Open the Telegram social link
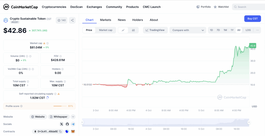This screenshot has width=265, height=136. (x=73, y=124)
